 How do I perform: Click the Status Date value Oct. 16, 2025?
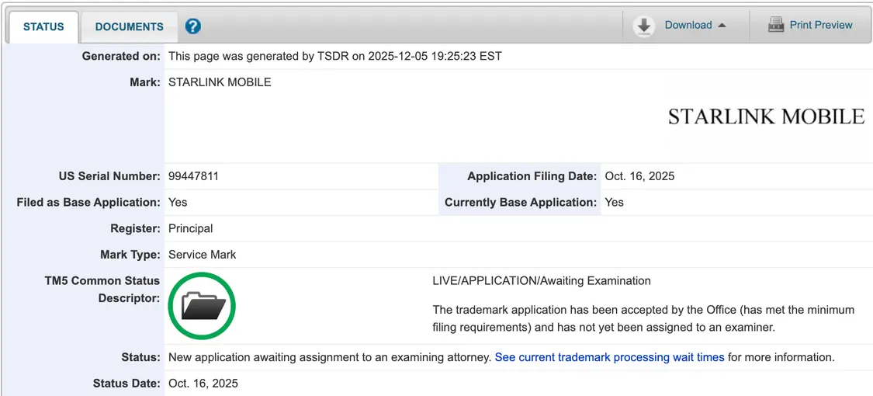[x=203, y=383]
